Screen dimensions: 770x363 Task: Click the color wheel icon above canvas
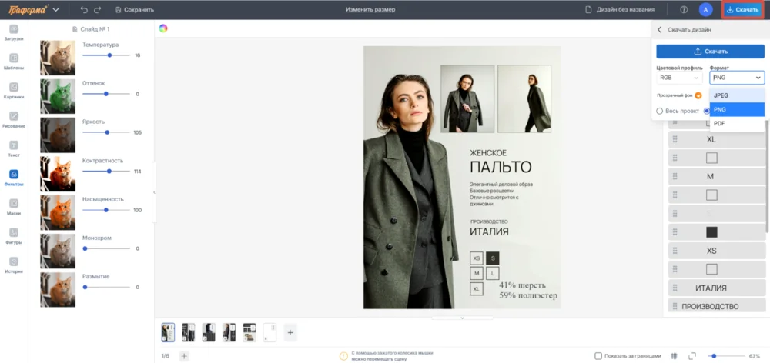tap(163, 28)
